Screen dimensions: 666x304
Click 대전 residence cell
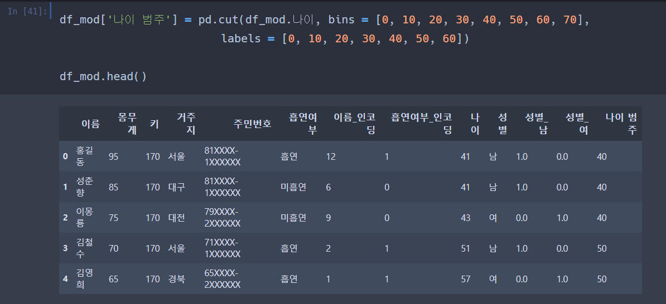pyautogui.click(x=177, y=218)
